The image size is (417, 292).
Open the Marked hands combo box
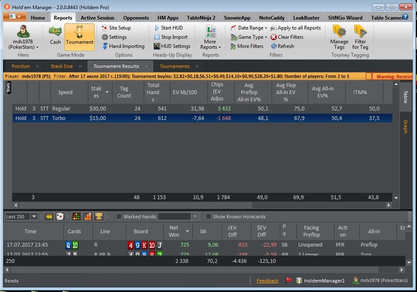coord(178,216)
